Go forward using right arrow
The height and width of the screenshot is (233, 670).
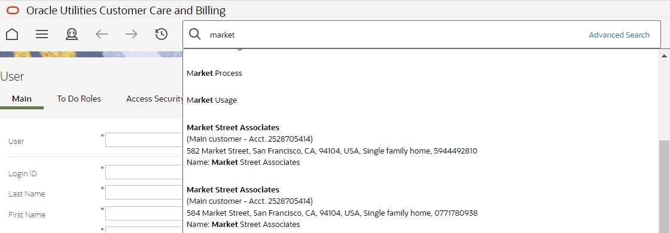(x=131, y=34)
